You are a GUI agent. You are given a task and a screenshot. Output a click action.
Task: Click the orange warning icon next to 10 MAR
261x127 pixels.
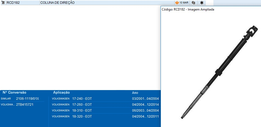(177, 3)
